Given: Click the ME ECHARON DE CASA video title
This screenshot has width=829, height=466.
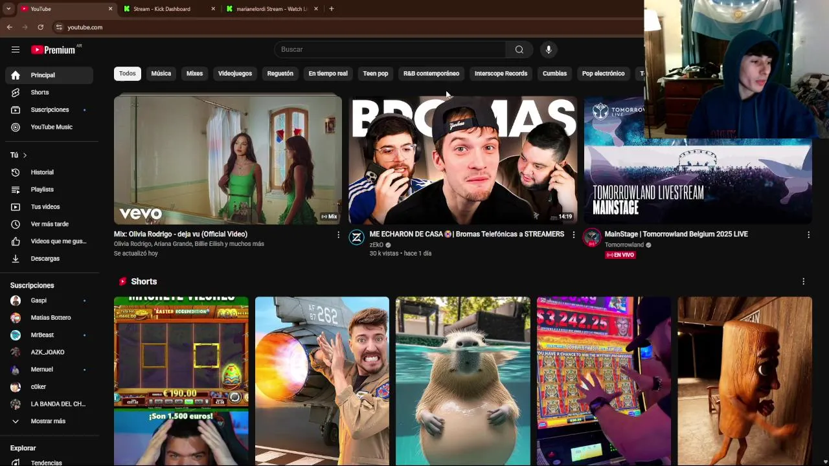Looking at the screenshot, I should [x=467, y=234].
